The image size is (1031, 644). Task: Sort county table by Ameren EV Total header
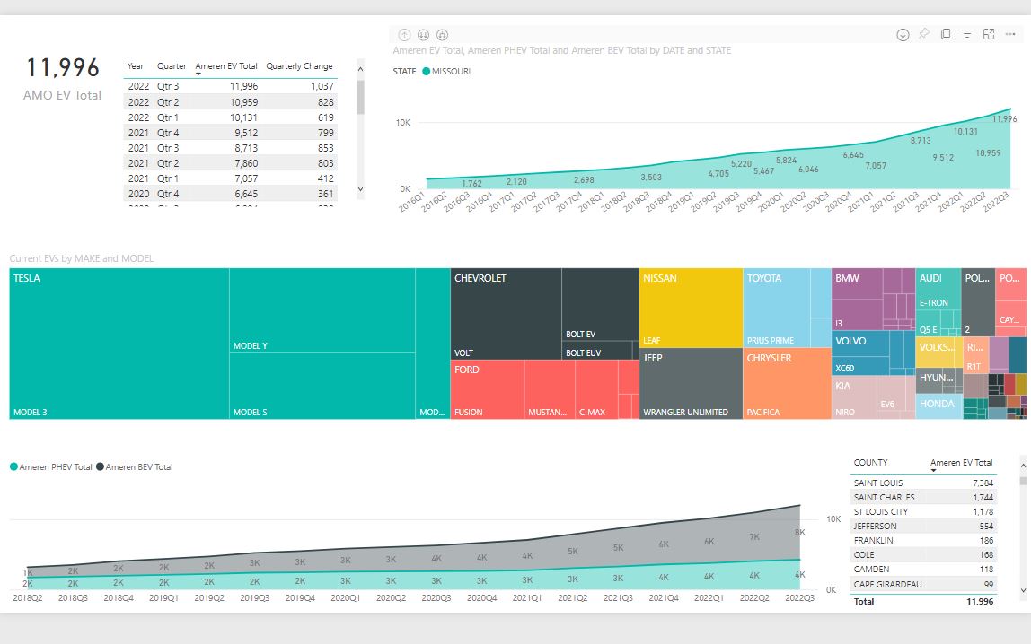click(x=961, y=463)
